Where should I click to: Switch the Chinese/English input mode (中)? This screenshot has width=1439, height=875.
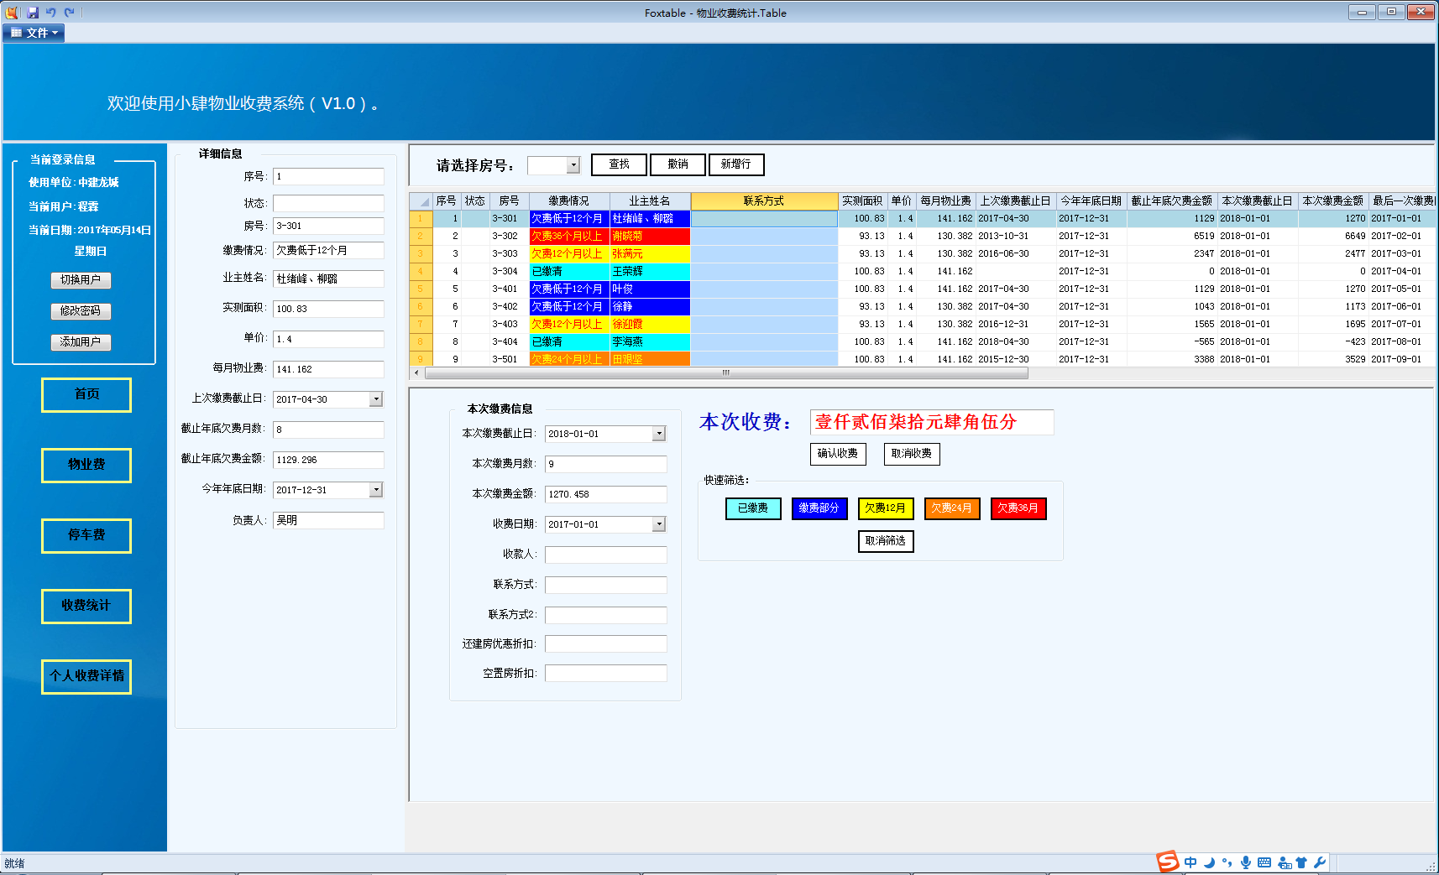tap(1190, 862)
